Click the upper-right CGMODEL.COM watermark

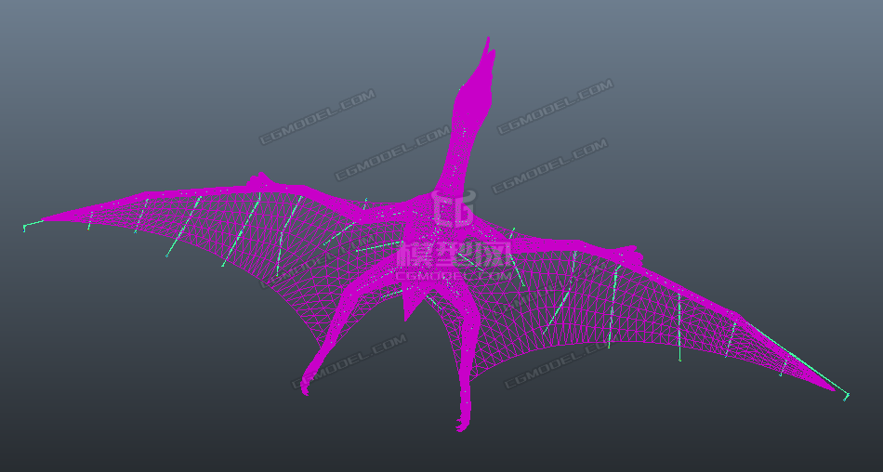tap(555, 107)
